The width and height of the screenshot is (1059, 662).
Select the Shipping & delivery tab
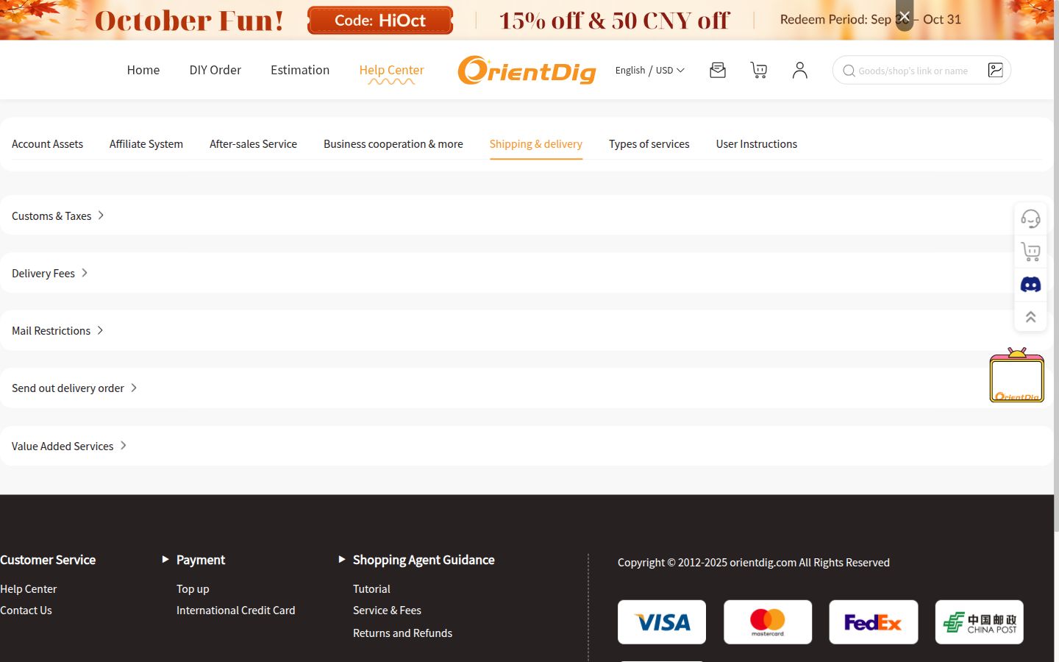[x=536, y=144]
